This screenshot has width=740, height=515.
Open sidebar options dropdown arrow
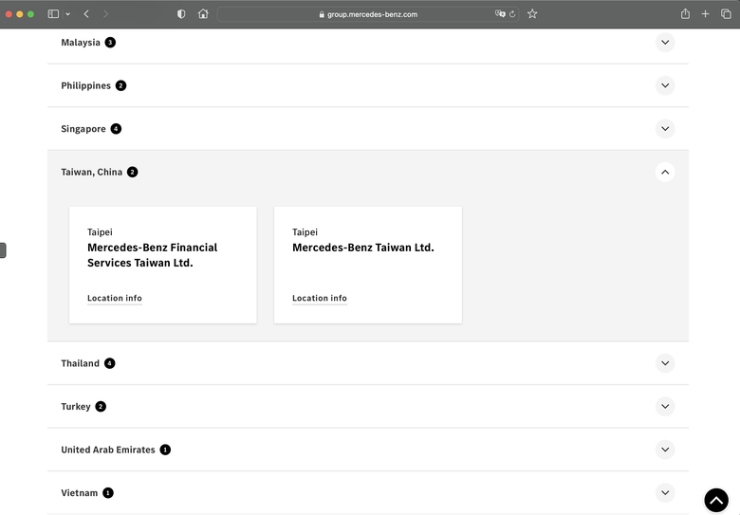[68, 14]
